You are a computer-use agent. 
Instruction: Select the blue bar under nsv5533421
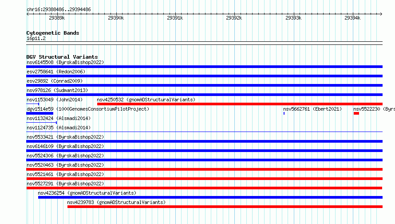click(x=204, y=141)
